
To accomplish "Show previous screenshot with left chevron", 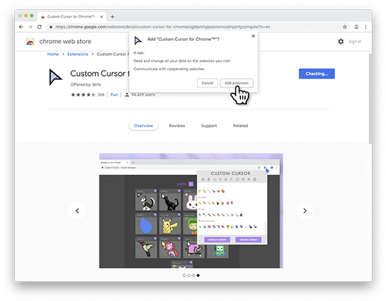I will (x=77, y=210).
